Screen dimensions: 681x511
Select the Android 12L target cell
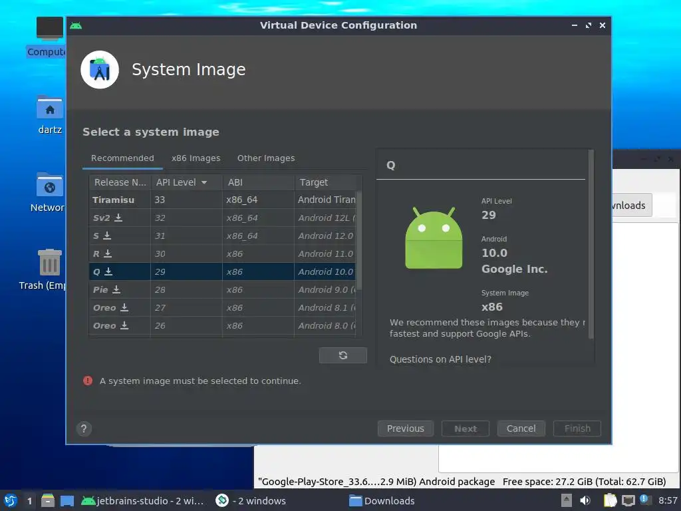(x=325, y=218)
